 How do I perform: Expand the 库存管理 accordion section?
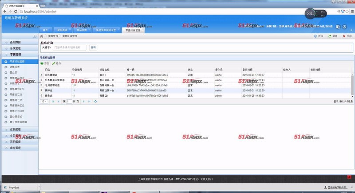click(20, 148)
